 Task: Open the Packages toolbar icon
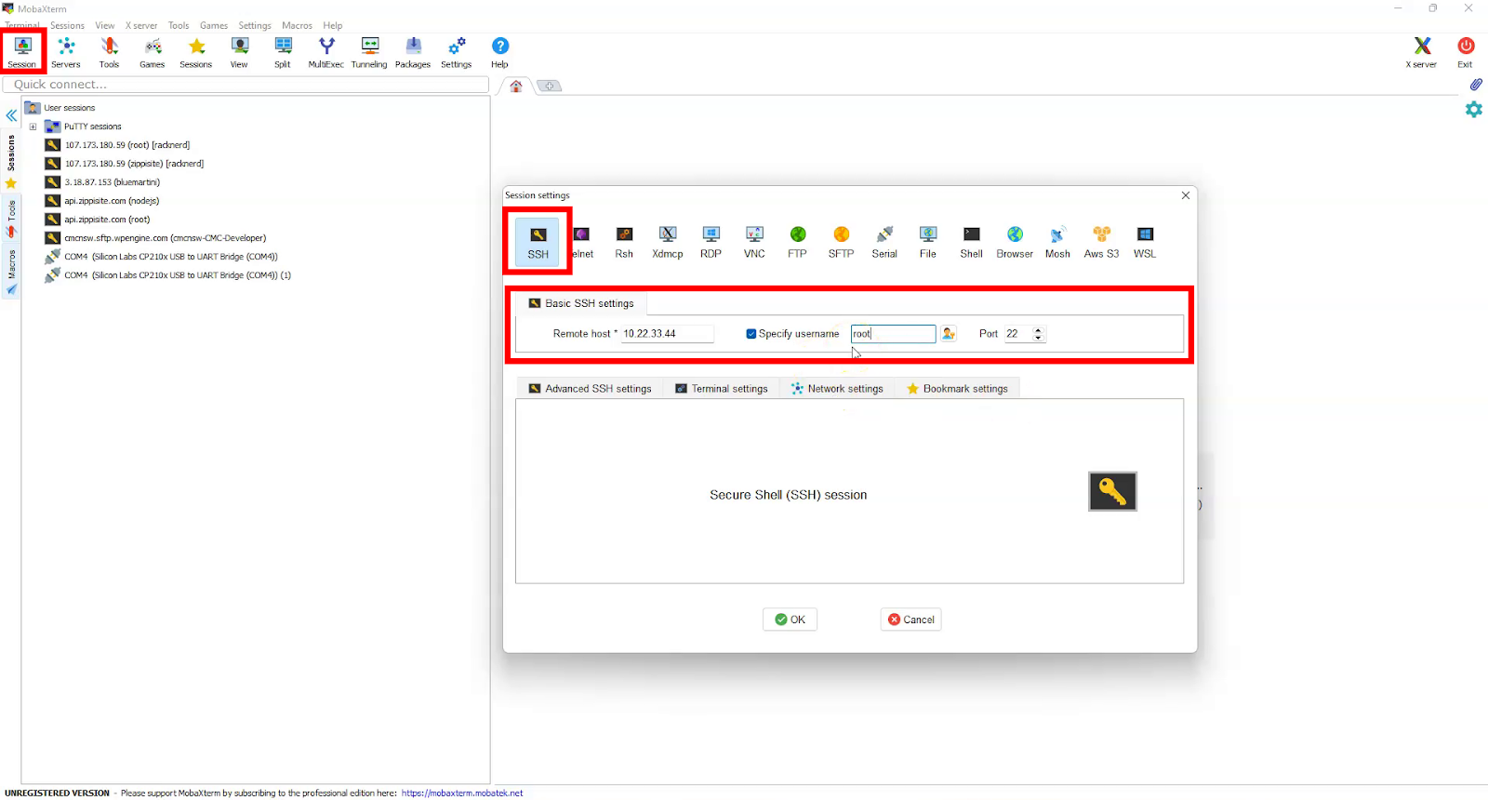(x=413, y=52)
